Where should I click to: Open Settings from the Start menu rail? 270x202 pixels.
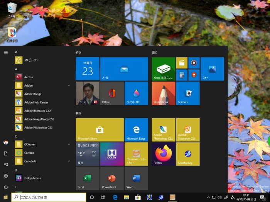[x=6, y=176]
